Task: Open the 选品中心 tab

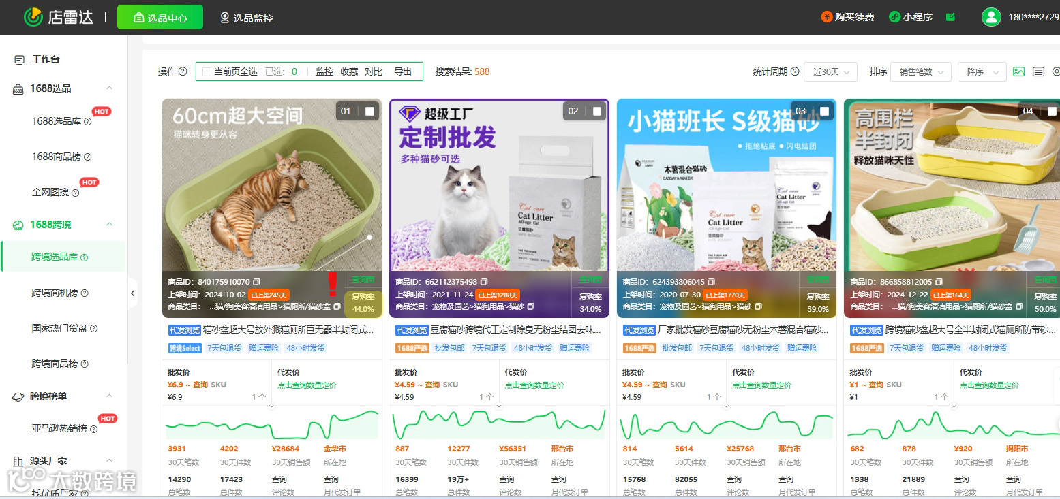Action: tap(160, 18)
